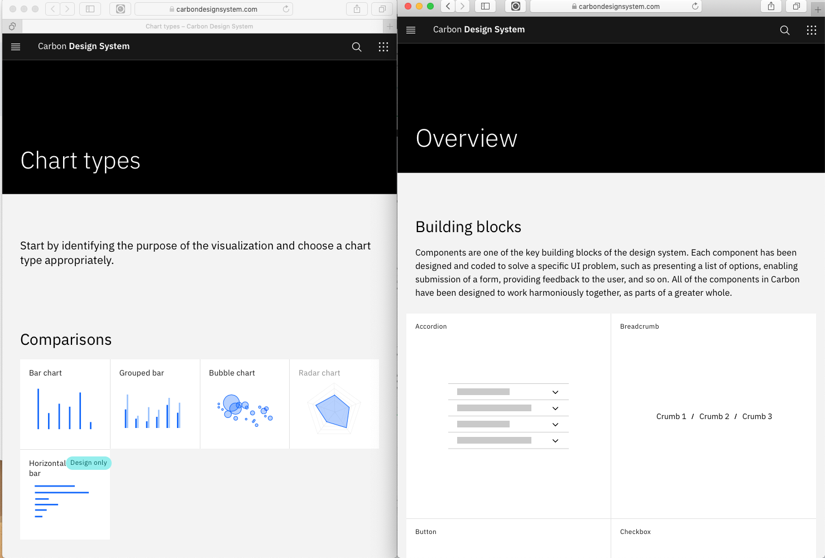Click the Comparisons heading
This screenshot has width=825, height=558.
click(66, 340)
